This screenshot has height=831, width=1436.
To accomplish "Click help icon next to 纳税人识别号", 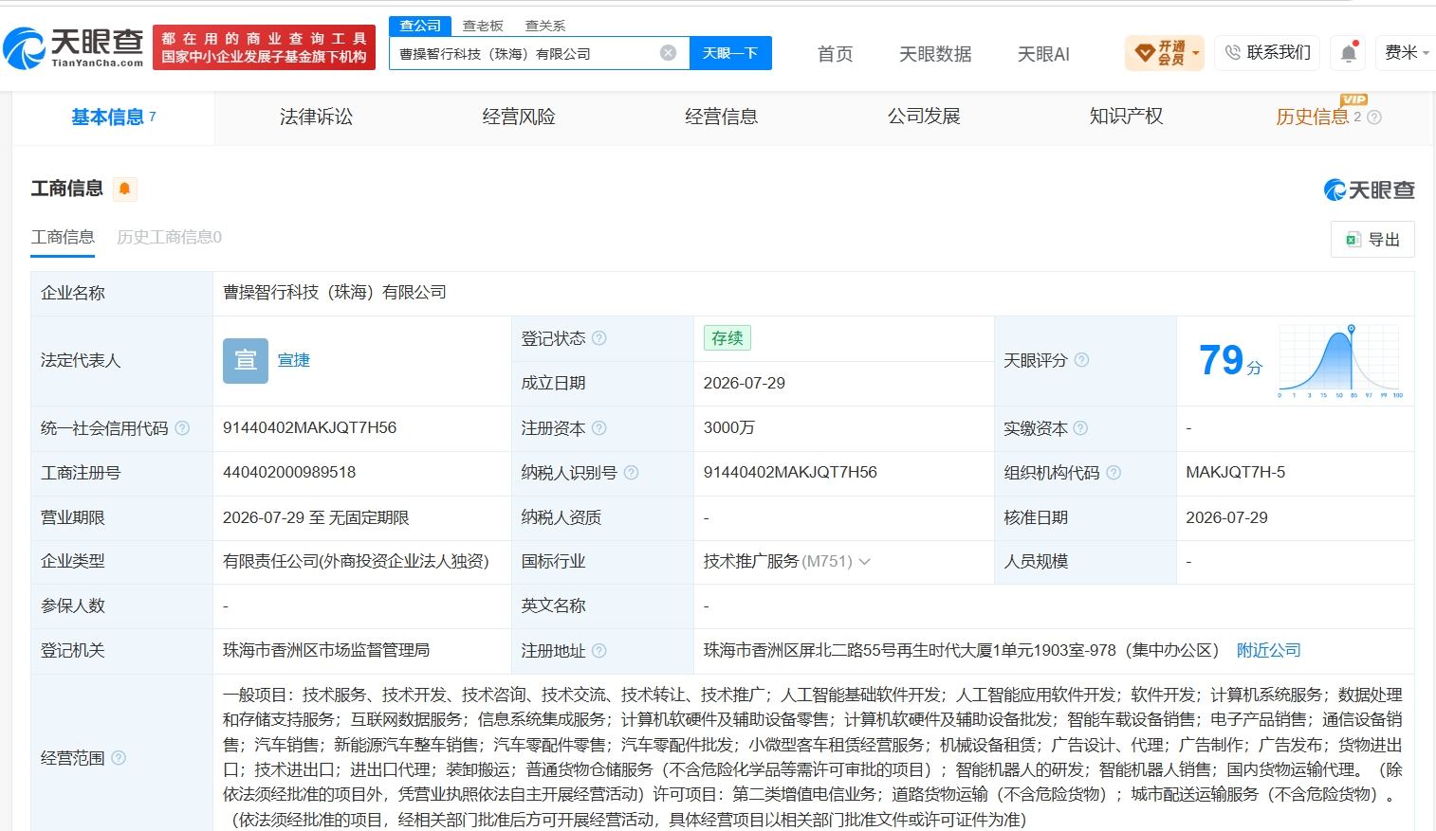I will [632, 473].
